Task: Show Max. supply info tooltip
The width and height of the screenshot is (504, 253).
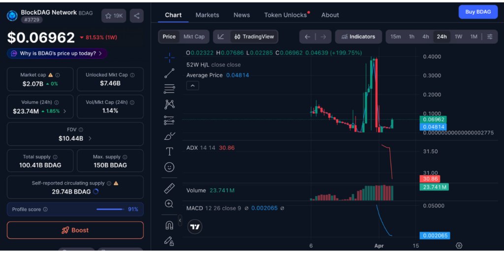Action: coord(125,157)
